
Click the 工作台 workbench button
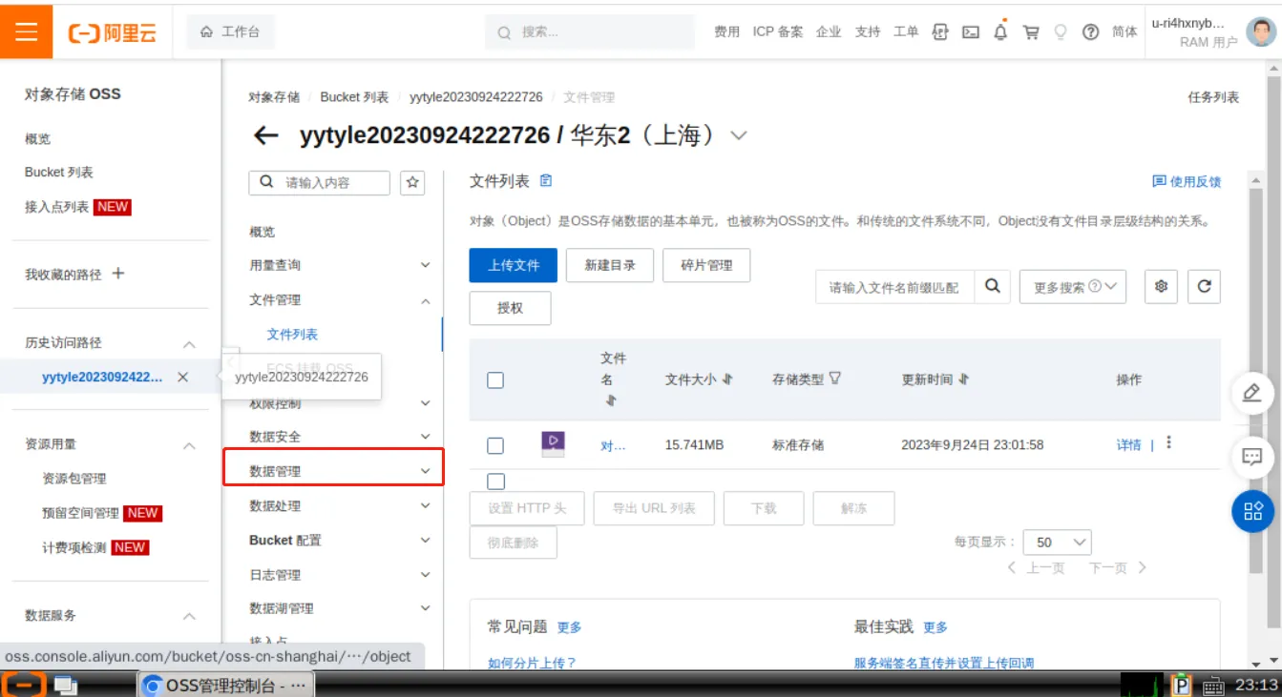[230, 31]
